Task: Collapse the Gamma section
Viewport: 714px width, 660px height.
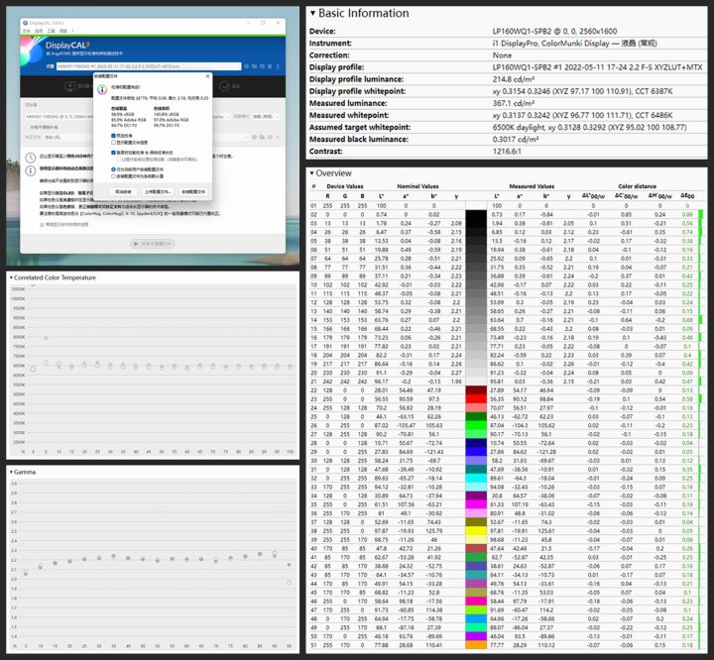Action: (11, 472)
